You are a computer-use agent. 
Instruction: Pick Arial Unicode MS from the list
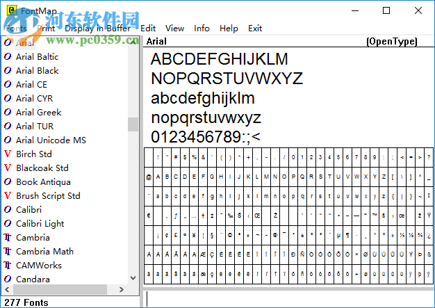[x=51, y=140]
